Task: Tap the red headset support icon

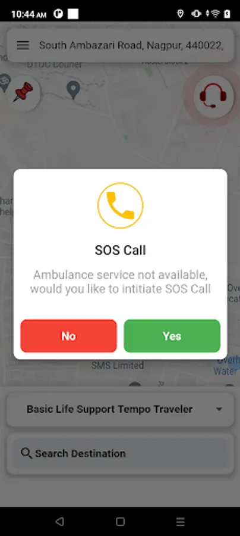Action: [x=213, y=96]
